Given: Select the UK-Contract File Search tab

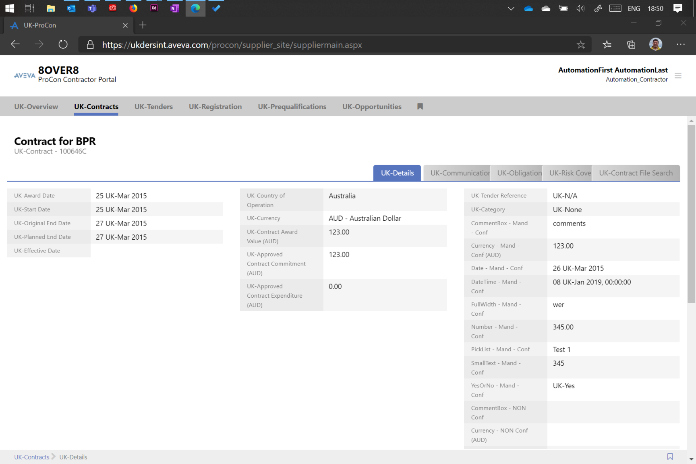Looking at the screenshot, I should [x=636, y=173].
